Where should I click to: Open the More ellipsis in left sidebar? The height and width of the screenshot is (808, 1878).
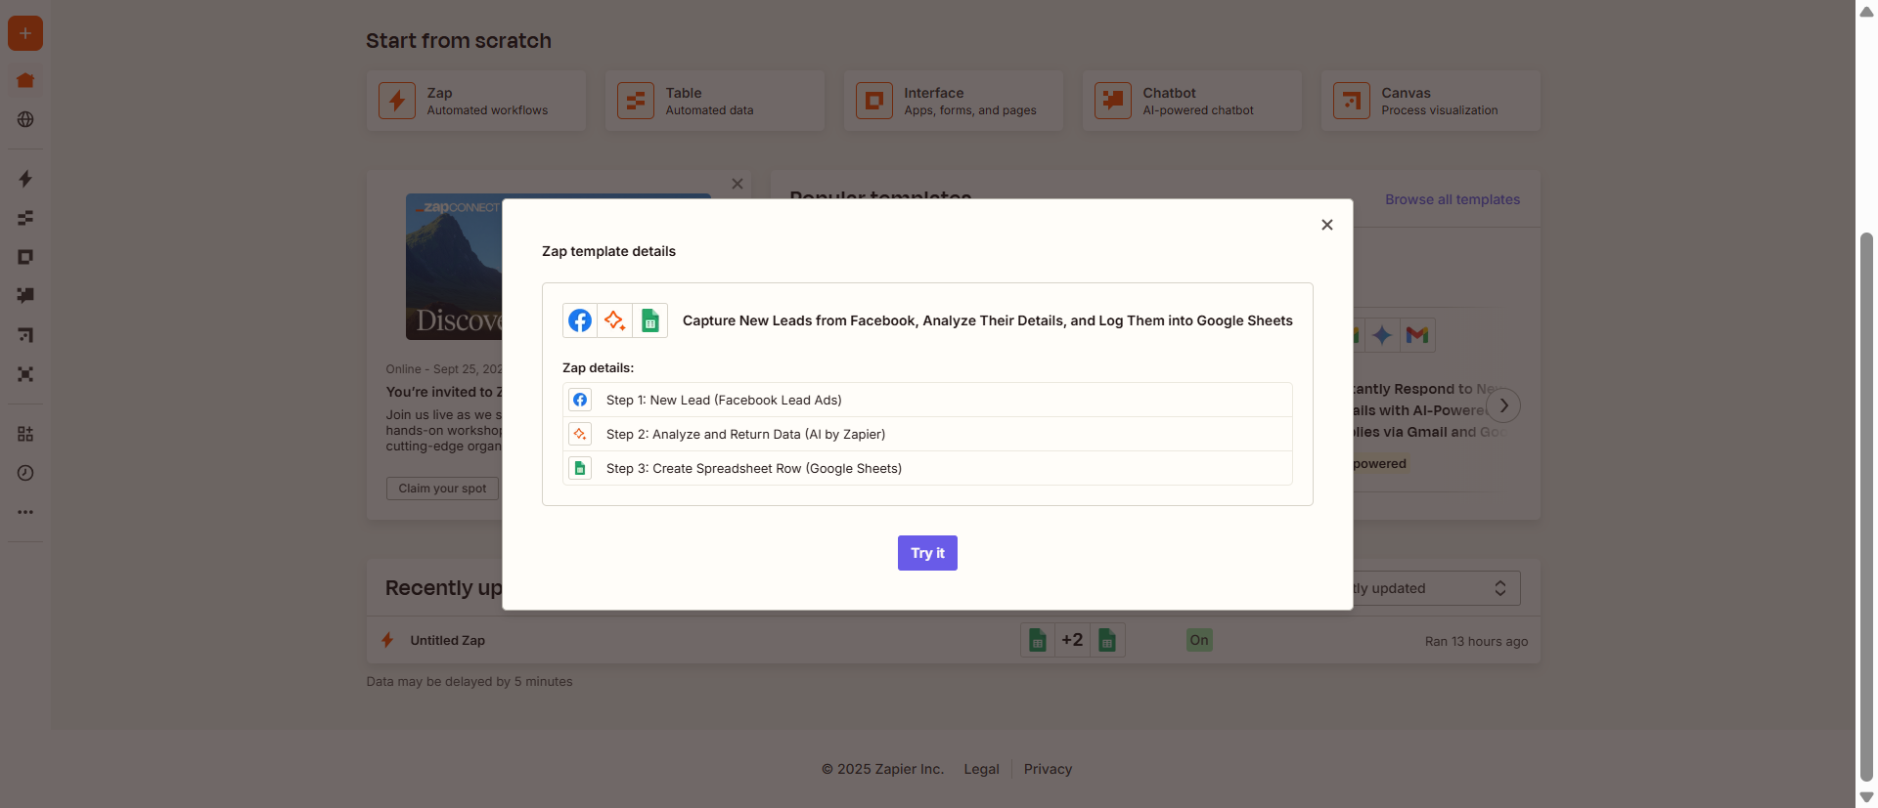[25, 512]
